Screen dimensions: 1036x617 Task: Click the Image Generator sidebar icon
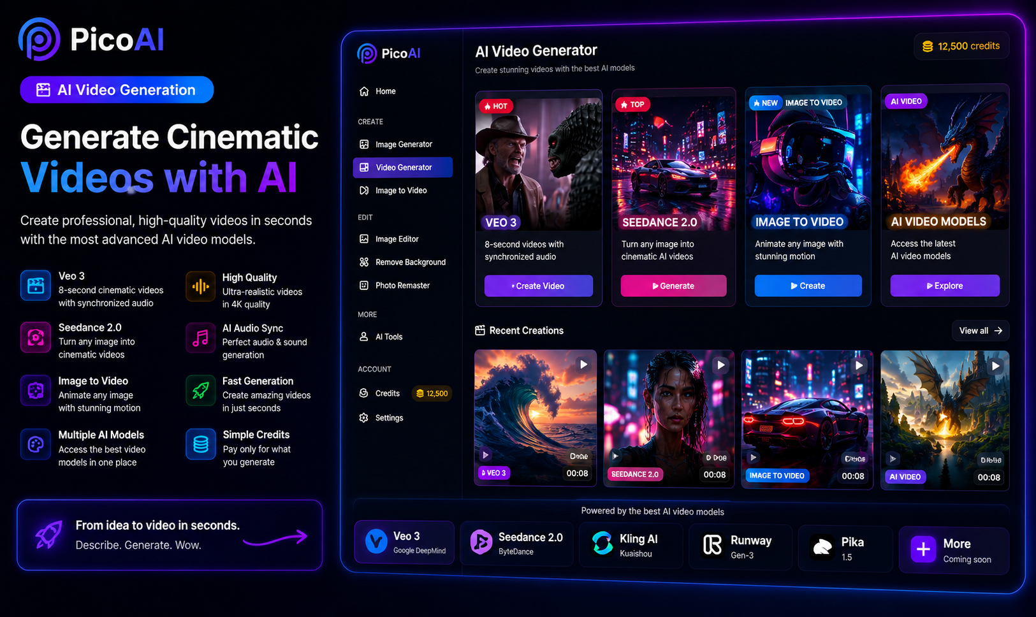364,144
